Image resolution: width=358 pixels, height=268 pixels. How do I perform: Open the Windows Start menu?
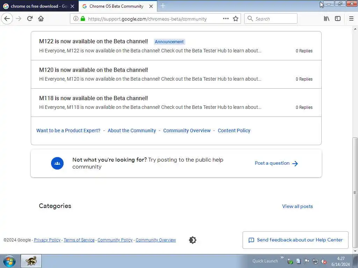[x=9, y=261]
